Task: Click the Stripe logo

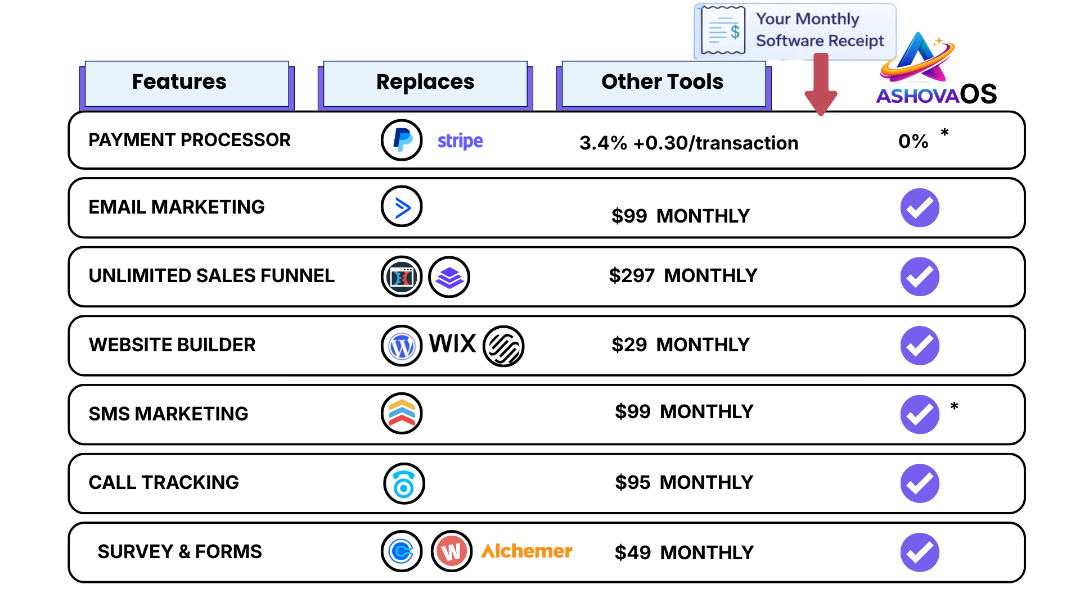Action: tap(460, 141)
